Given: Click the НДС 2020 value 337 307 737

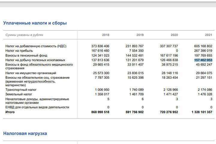Looking at the screenshot, I should 169,46.
